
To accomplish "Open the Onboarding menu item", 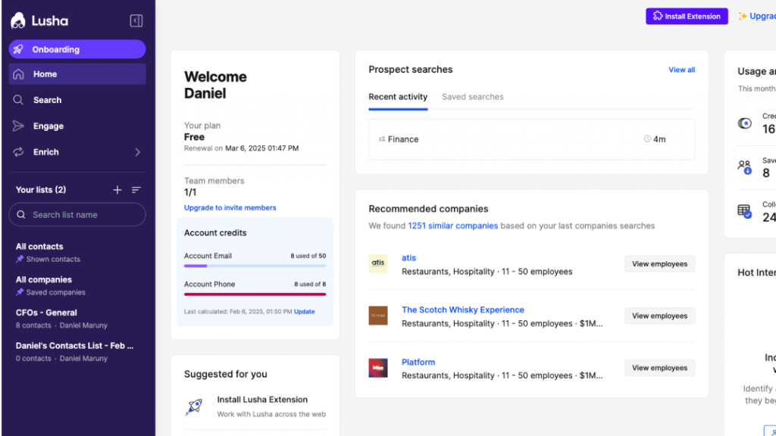I will pyautogui.click(x=77, y=49).
